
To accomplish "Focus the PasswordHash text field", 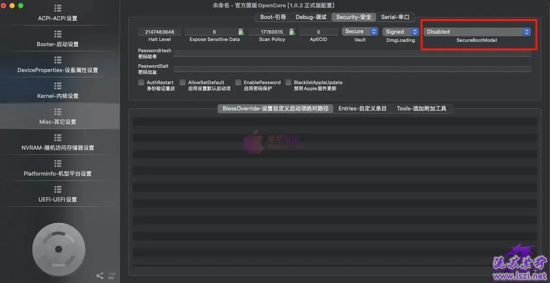I will (352, 53).
